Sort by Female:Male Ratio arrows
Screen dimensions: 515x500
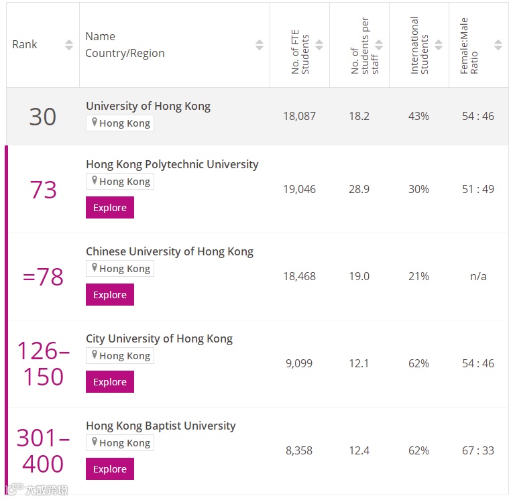point(498,45)
